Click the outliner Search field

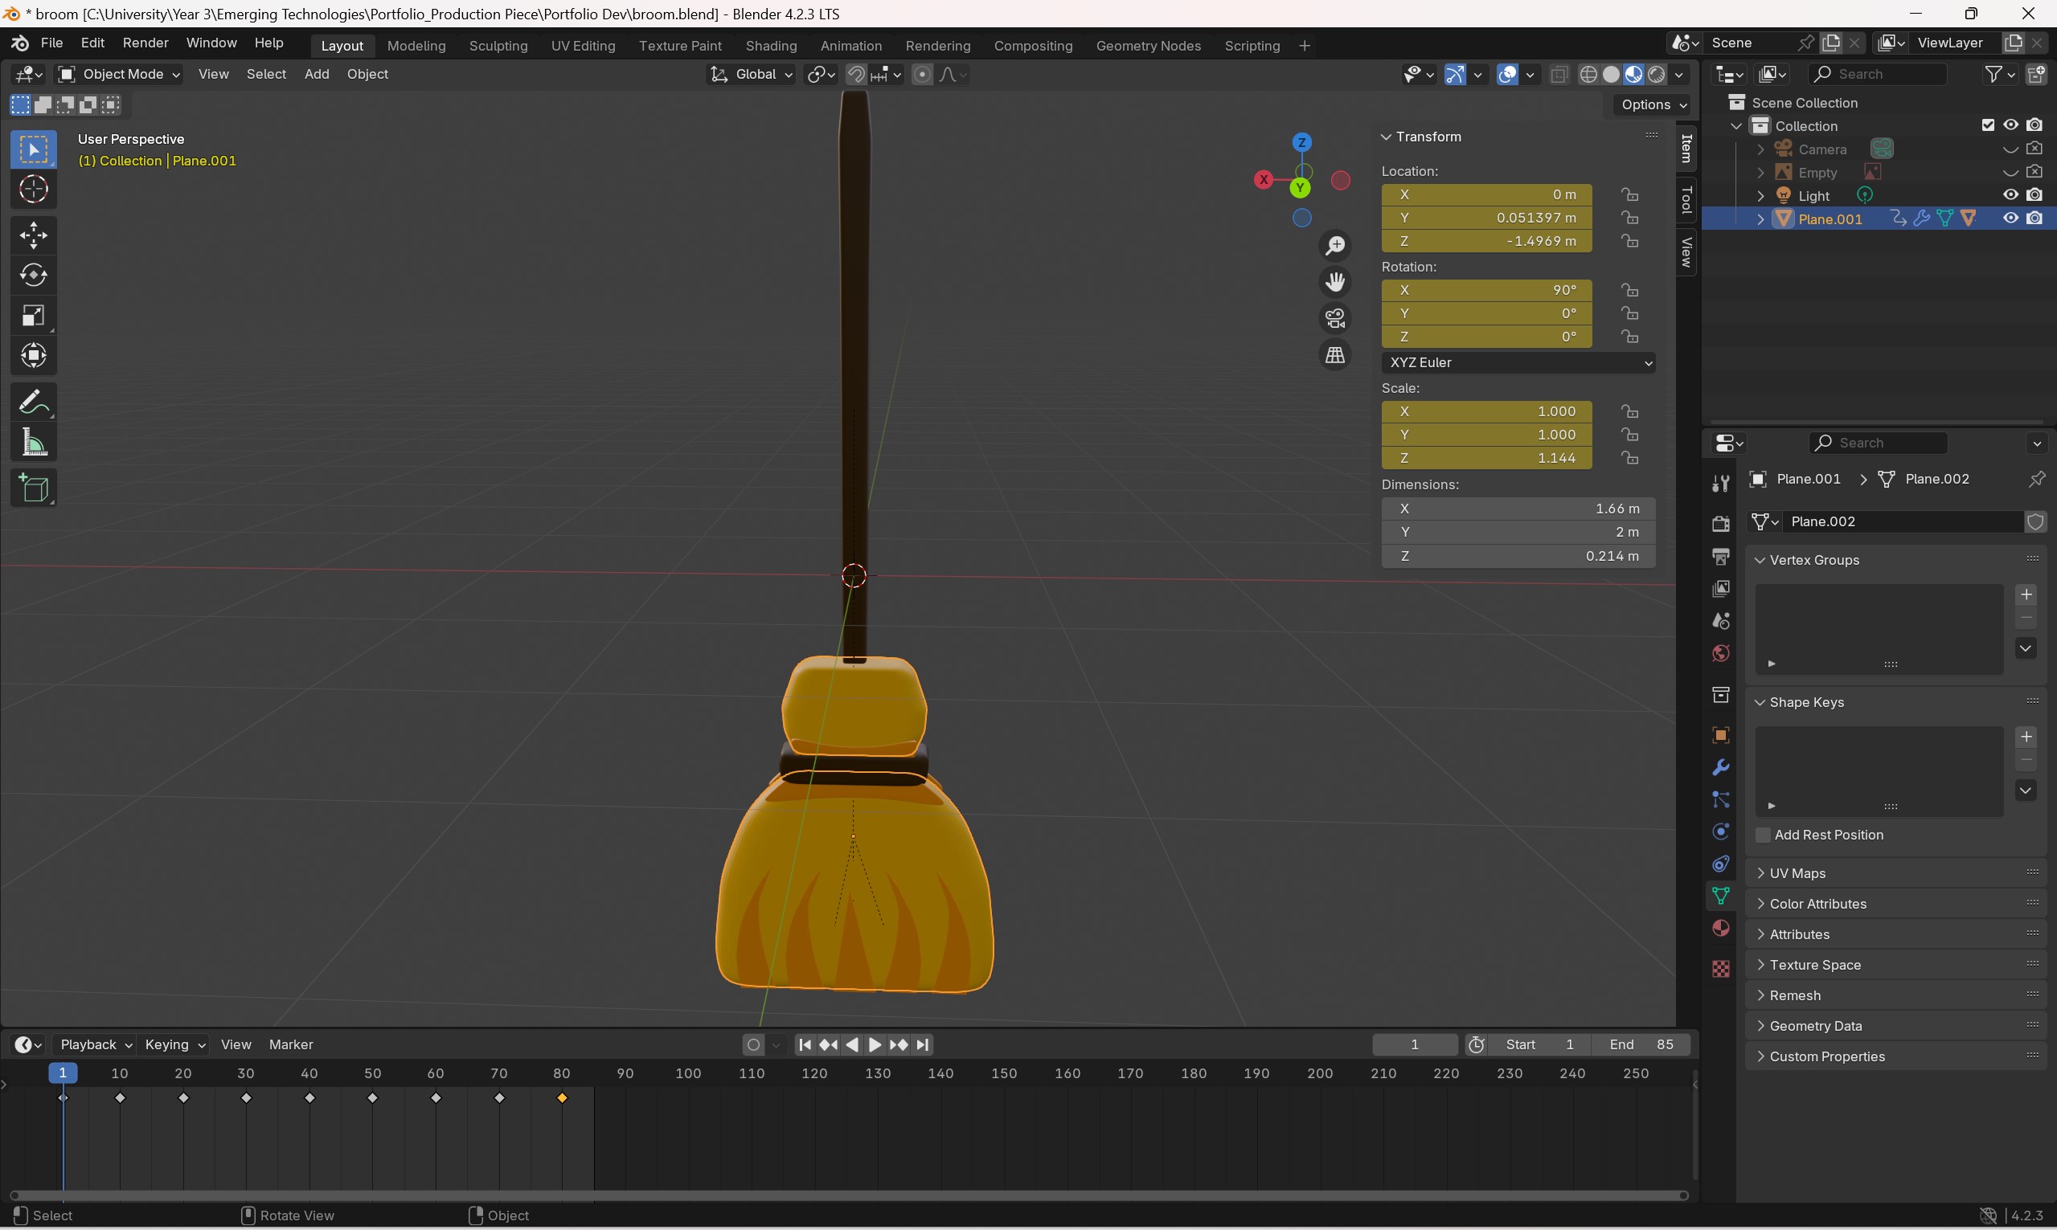tap(1876, 75)
